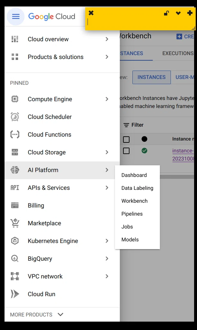Click the Kubernetes Engine hexagon icon

pyautogui.click(x=15, y=241)
